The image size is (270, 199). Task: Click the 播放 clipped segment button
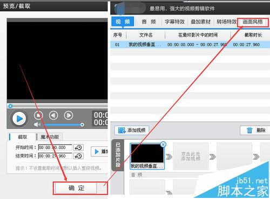click(x=99, y=152)
